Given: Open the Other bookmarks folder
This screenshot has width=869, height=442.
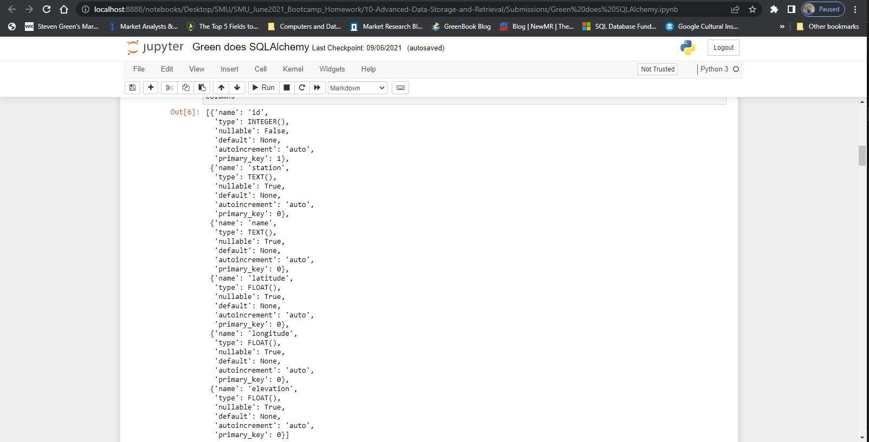Looking at the screenshot, I should click(828, 27).
